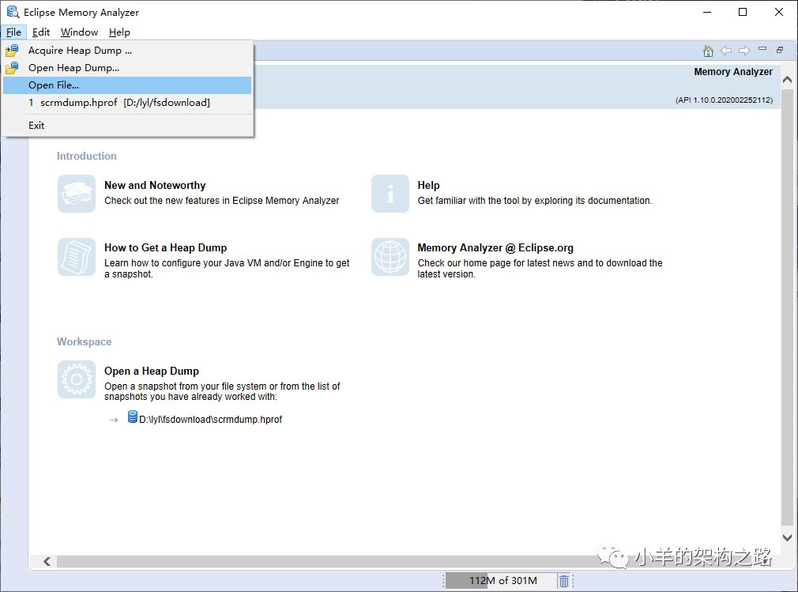The height and width of the screenshot is (592, 798).
Task: Open the Window menu
Action: [79, 32]
